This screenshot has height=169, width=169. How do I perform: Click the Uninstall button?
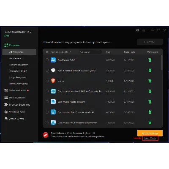pos(150,42)
